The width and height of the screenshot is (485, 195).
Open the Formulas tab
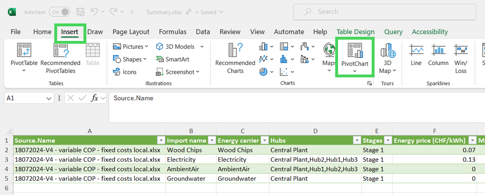173,32
